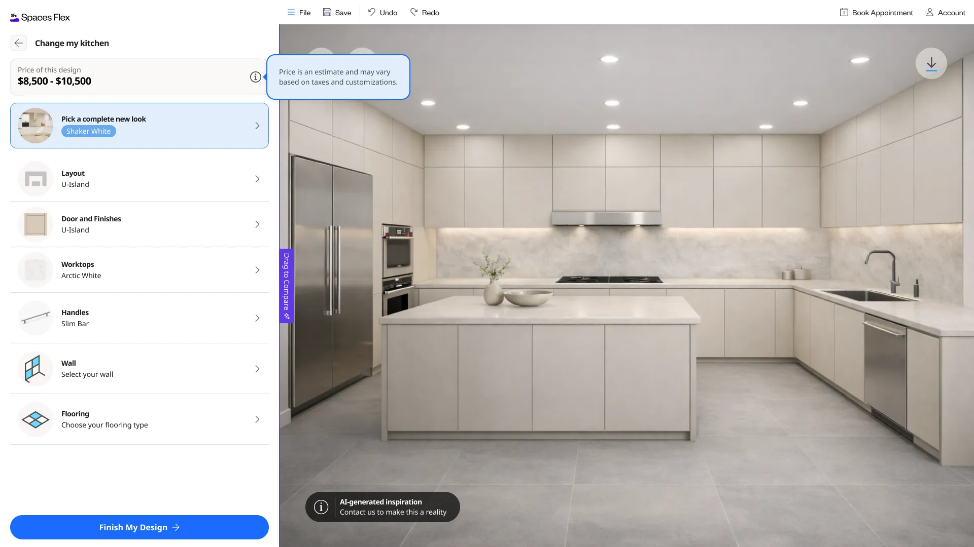Click the Choose your flooring type label
The height and width of the screenshot is (547, 974).
(x=105, y=425)
